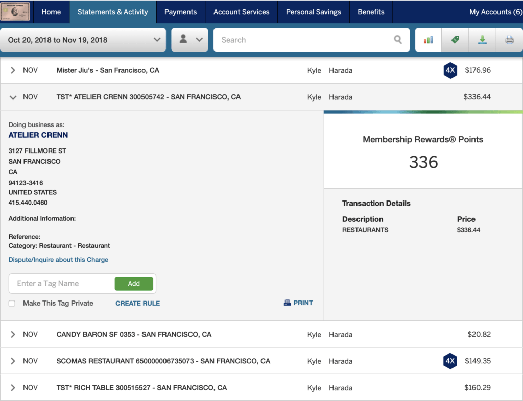
Task: Click the printer icon in toolbar
Action: 509,40
